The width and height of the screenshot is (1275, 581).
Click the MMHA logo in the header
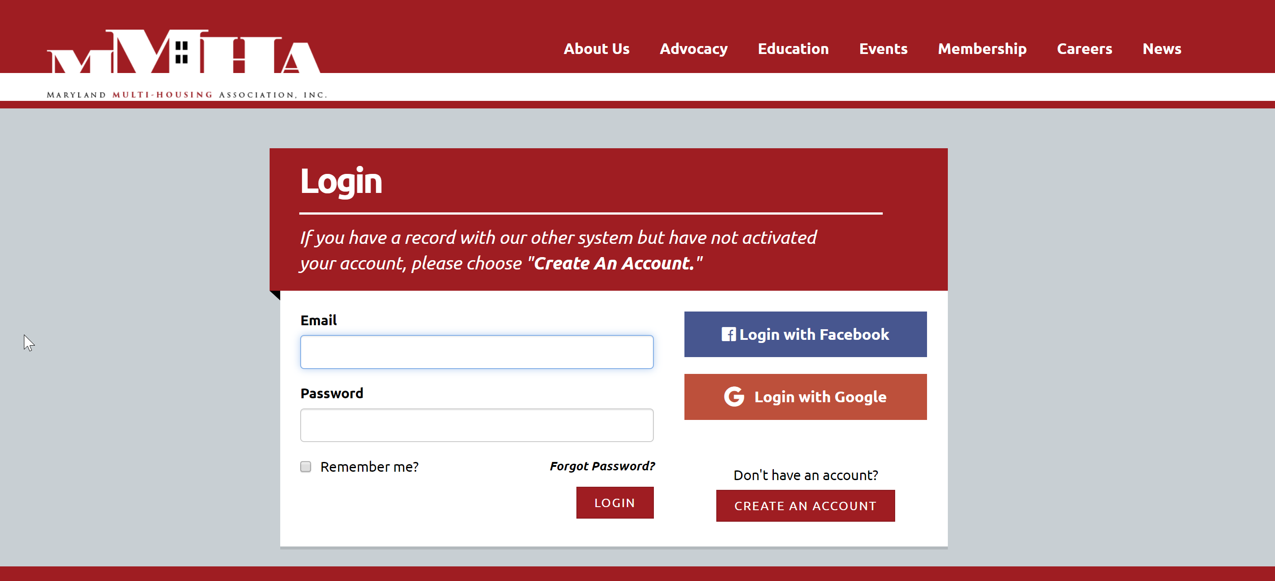pos(184,53)
